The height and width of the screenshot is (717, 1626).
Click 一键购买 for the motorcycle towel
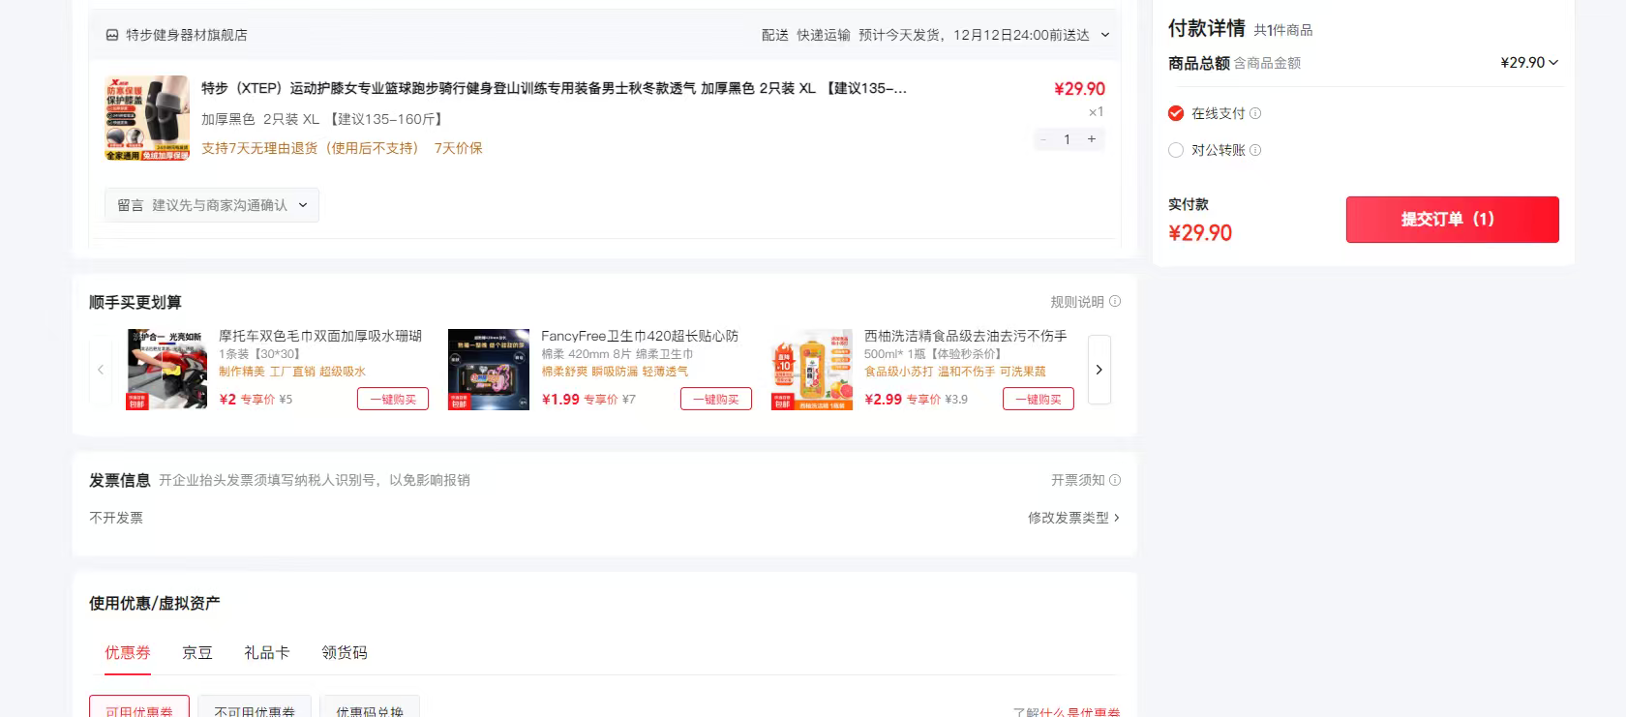(x=393, y=399)
